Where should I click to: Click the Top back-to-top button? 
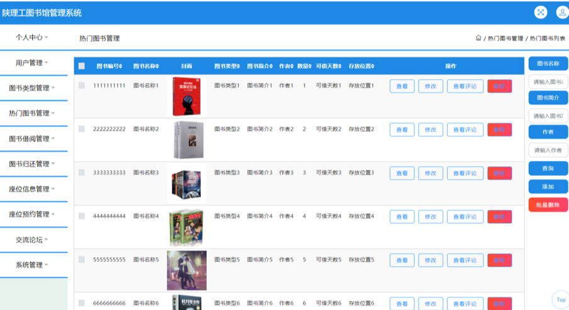(561, 300)
